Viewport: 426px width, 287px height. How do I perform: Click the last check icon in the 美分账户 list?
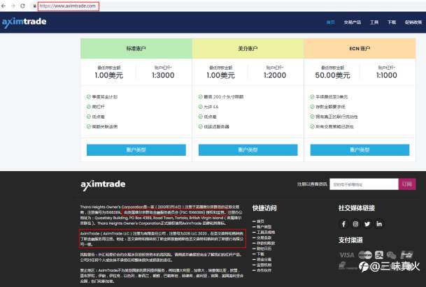(201, 126)
